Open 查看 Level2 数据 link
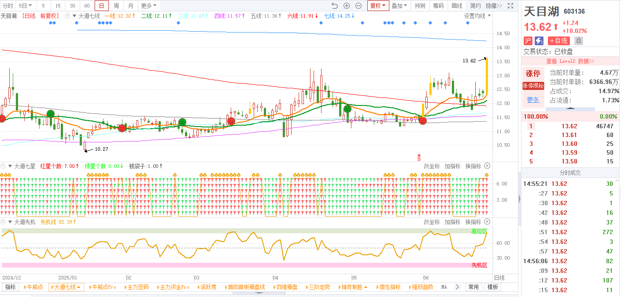Viewport: 621px width, 297px height. pyautogui.click(x=570, y=61)
